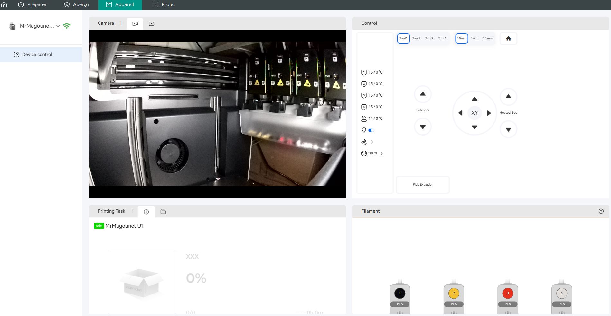Viewport: 611px width, 316px height.
Task: Expand the fan settings chevron
Action: coord(372,142)
